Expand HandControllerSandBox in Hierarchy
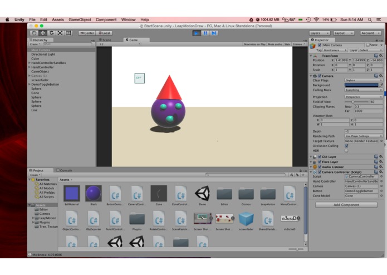The image size is (387, 275). coord(30,63)
